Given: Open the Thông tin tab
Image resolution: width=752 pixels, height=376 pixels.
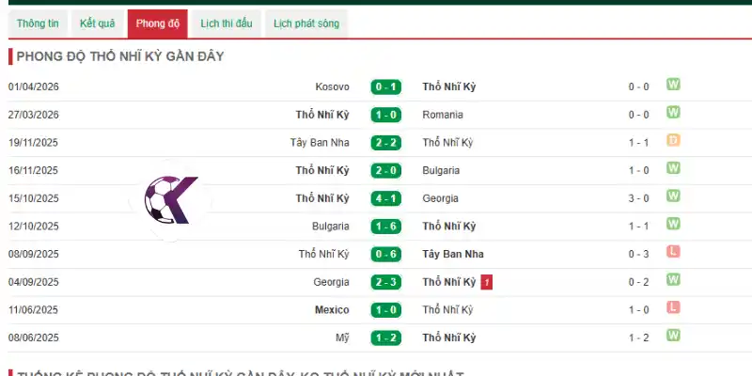Looking at the screenshot, I should click(38, 23).
